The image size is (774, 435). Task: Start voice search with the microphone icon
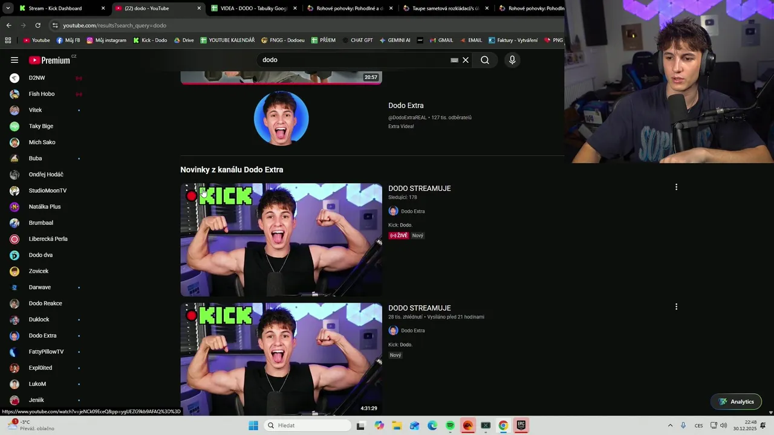(x=512, y=60)
